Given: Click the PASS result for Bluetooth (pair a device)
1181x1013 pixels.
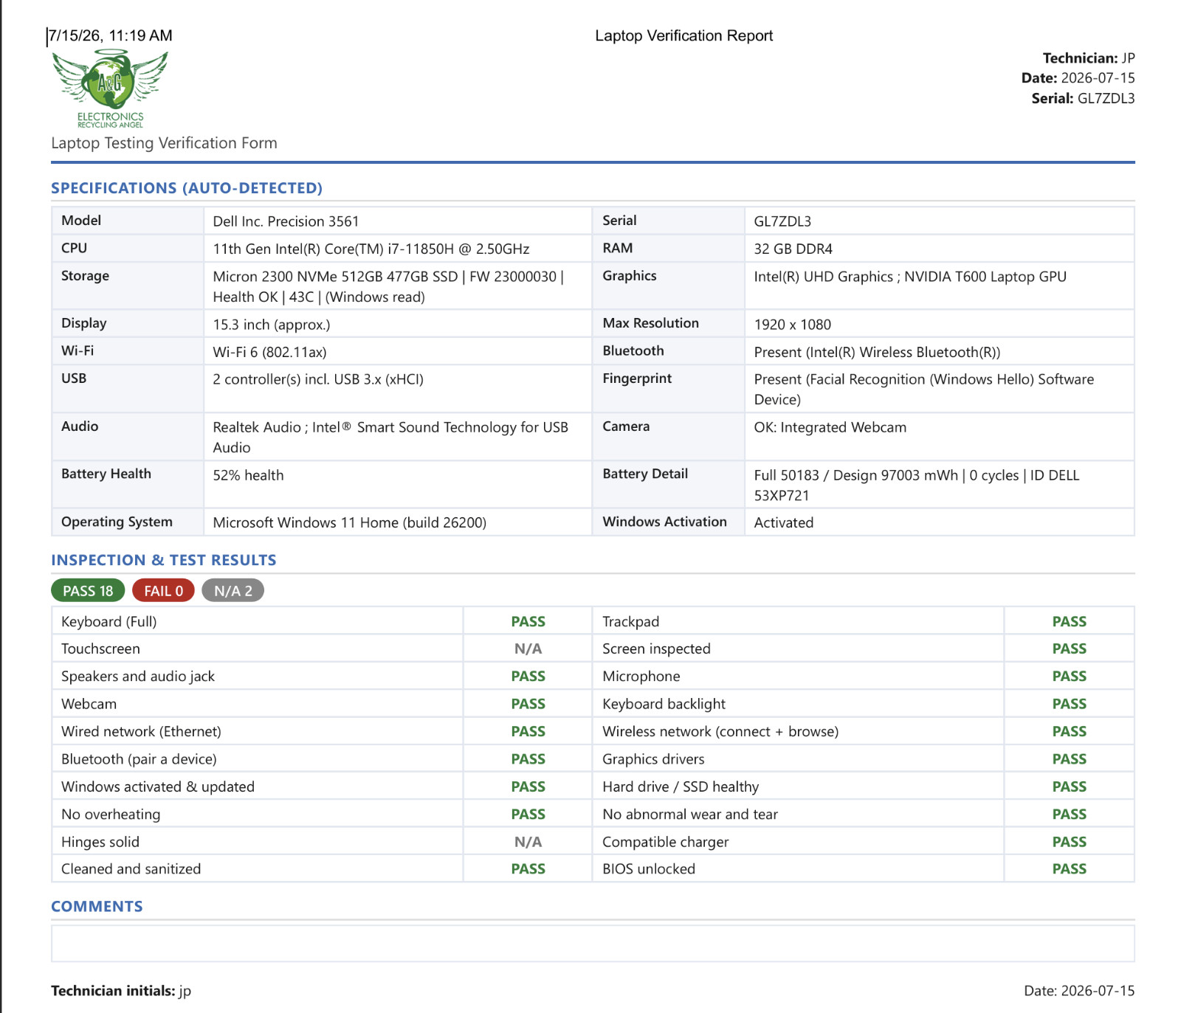Looking at the screenshot, I should click(x=528, y=758).
